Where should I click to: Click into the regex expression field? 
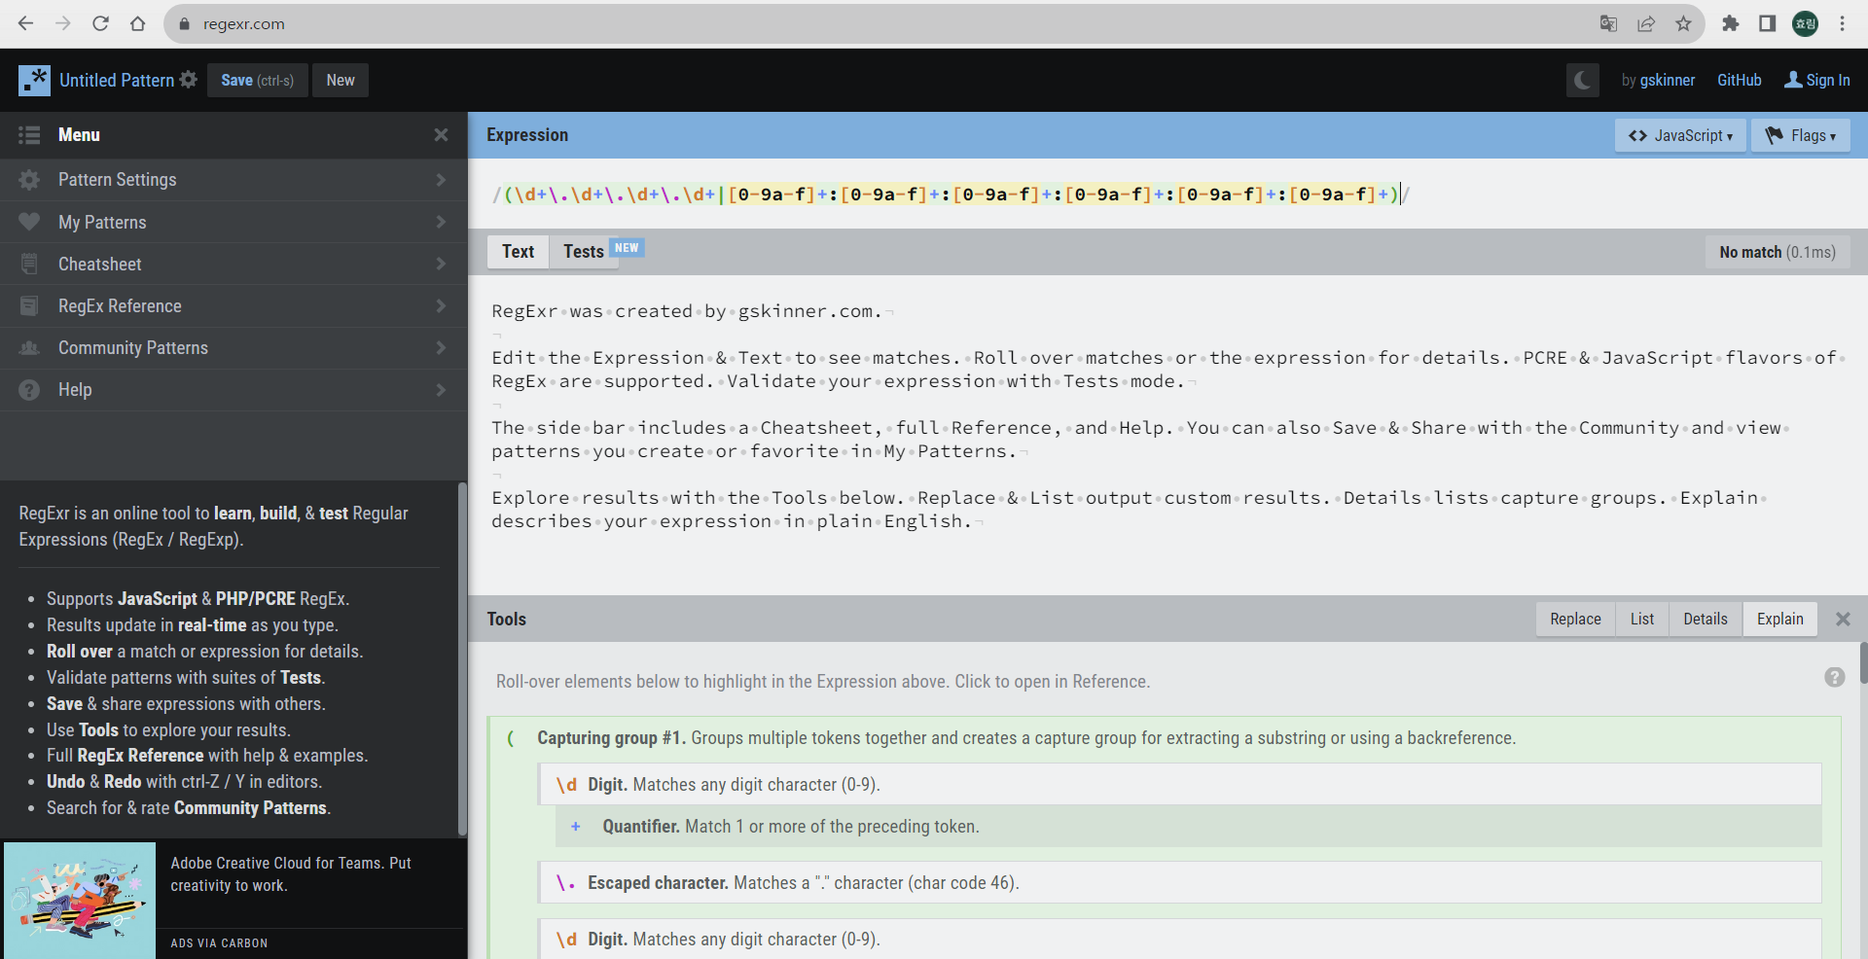(1167, 195)
